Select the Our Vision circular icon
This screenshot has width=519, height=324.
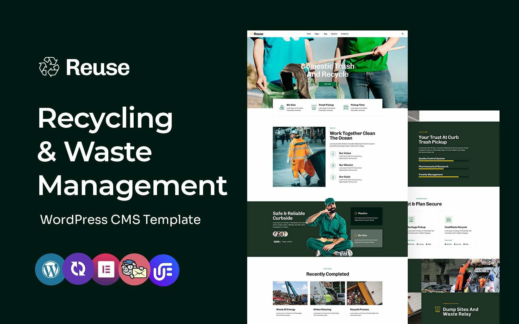[333, 154]
